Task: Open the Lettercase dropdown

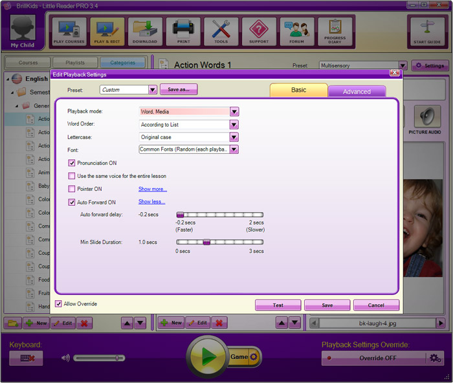Action: [x=234, y=137]
